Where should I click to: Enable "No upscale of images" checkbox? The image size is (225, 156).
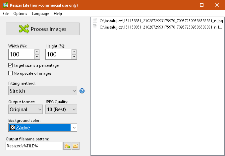[10, 73]
